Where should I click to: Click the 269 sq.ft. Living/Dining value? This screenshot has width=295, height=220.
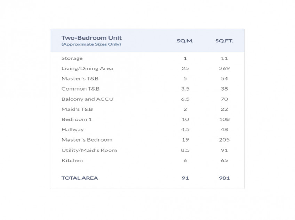coord(224,68)
